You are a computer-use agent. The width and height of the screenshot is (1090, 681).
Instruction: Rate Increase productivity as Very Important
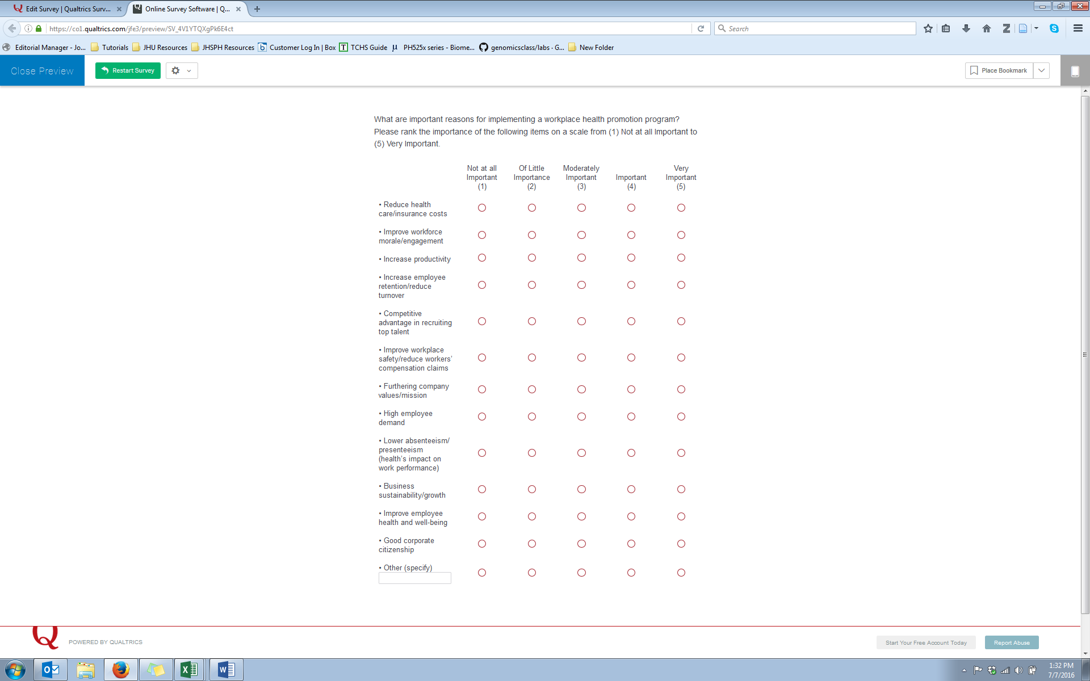[681, 258]
